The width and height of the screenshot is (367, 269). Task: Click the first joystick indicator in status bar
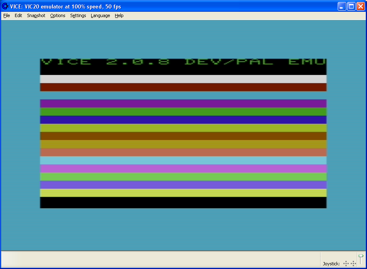tap(346, 264)
